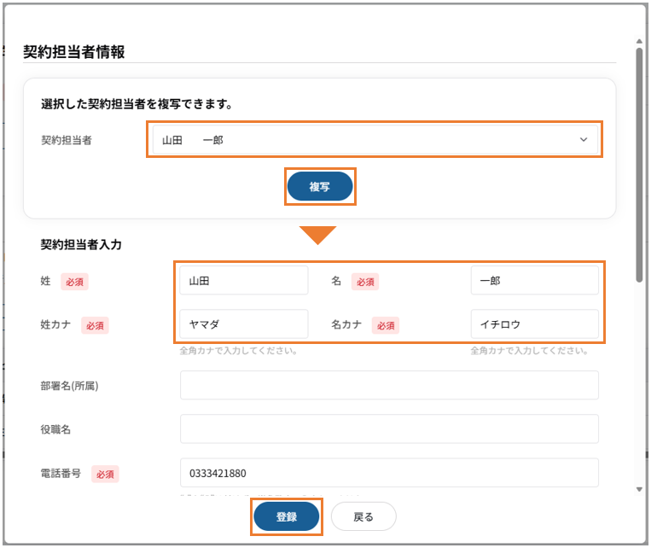Click the 戻る button
This screenshot has width=651, height=548.
pos(363,516)
